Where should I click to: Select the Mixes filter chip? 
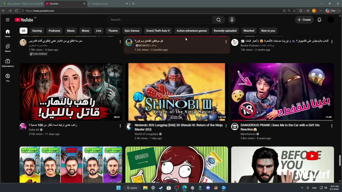pos(85,31)
